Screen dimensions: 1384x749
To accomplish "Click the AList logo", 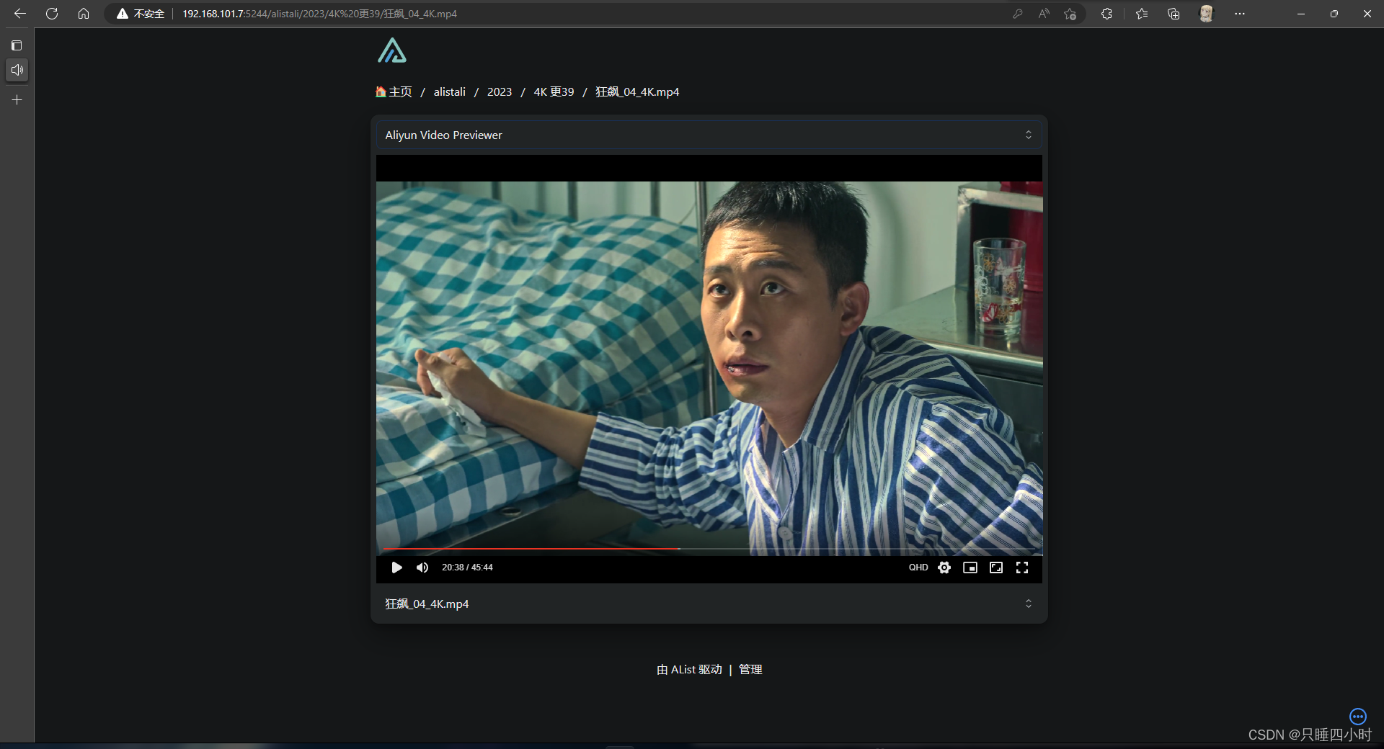I will (x=392, y=50).
